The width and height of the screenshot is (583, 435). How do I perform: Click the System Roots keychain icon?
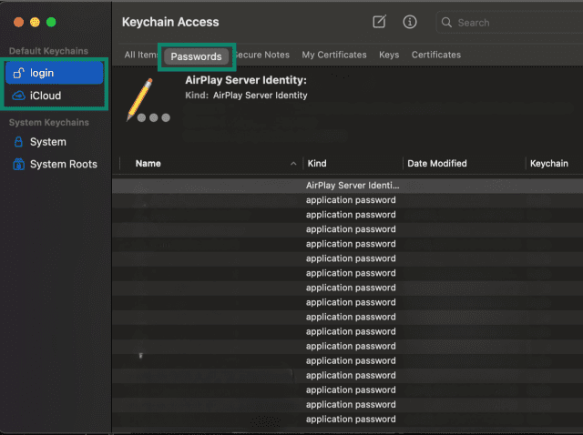point(18,164)
